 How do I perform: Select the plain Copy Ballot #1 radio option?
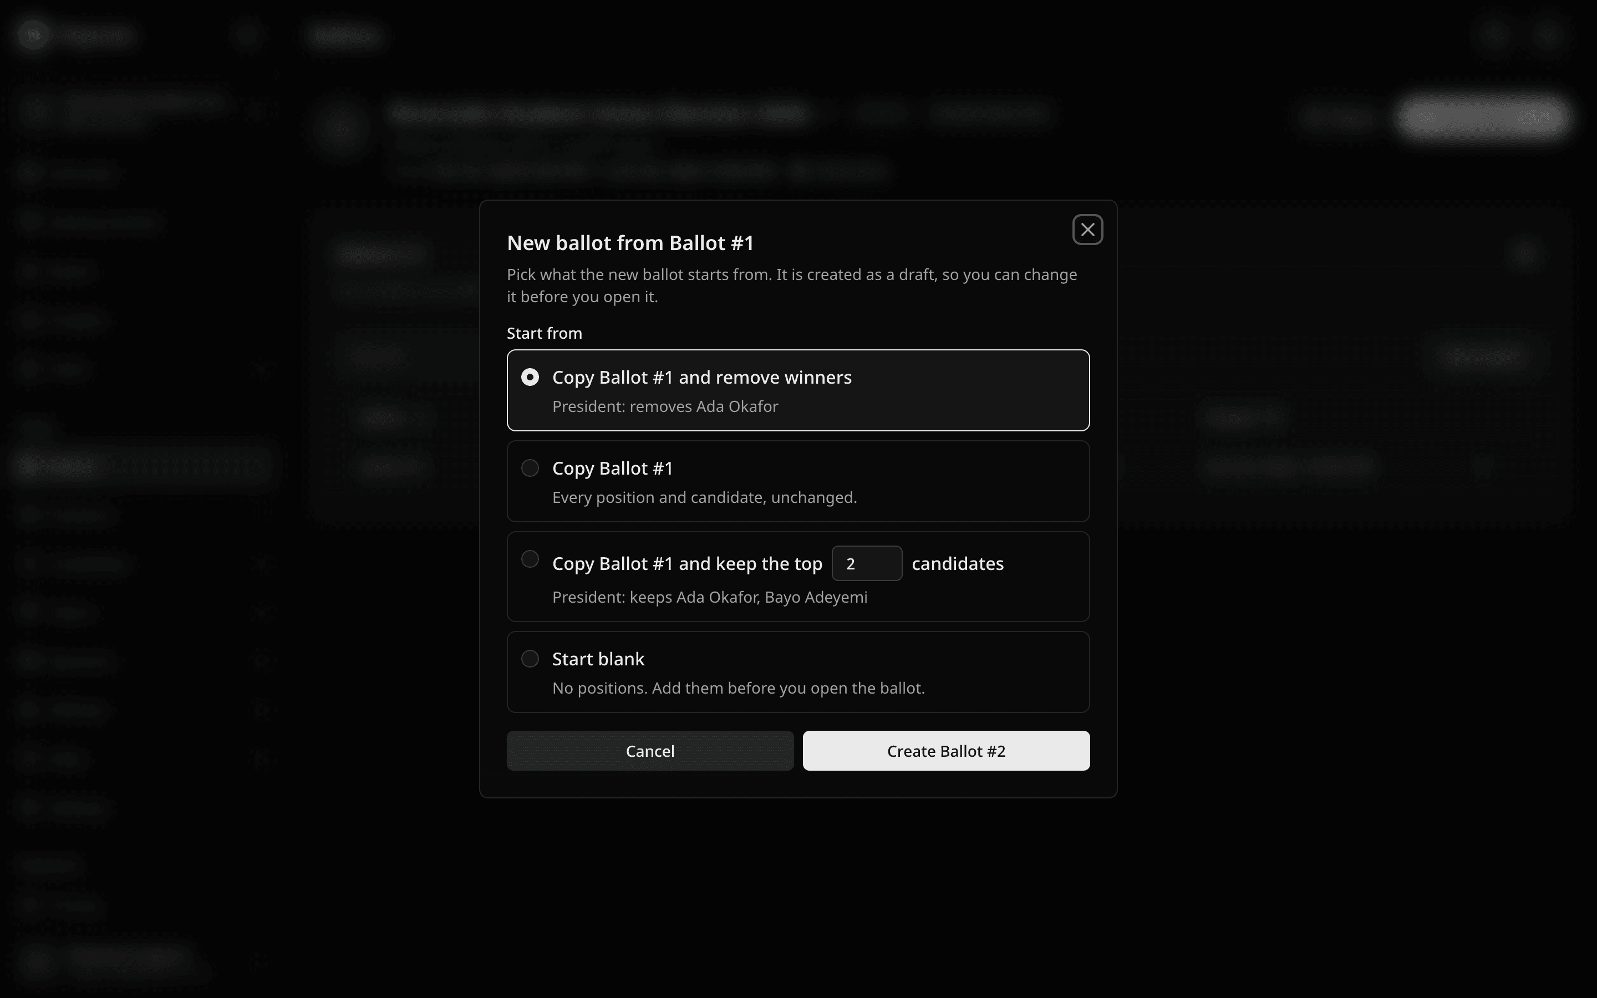click(530, 468)
